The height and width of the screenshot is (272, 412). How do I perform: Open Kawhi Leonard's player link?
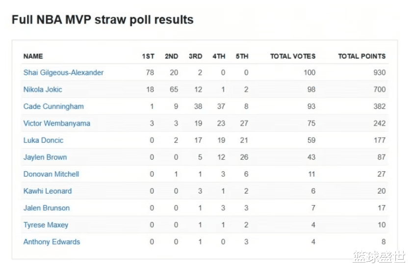click(48, 191)
